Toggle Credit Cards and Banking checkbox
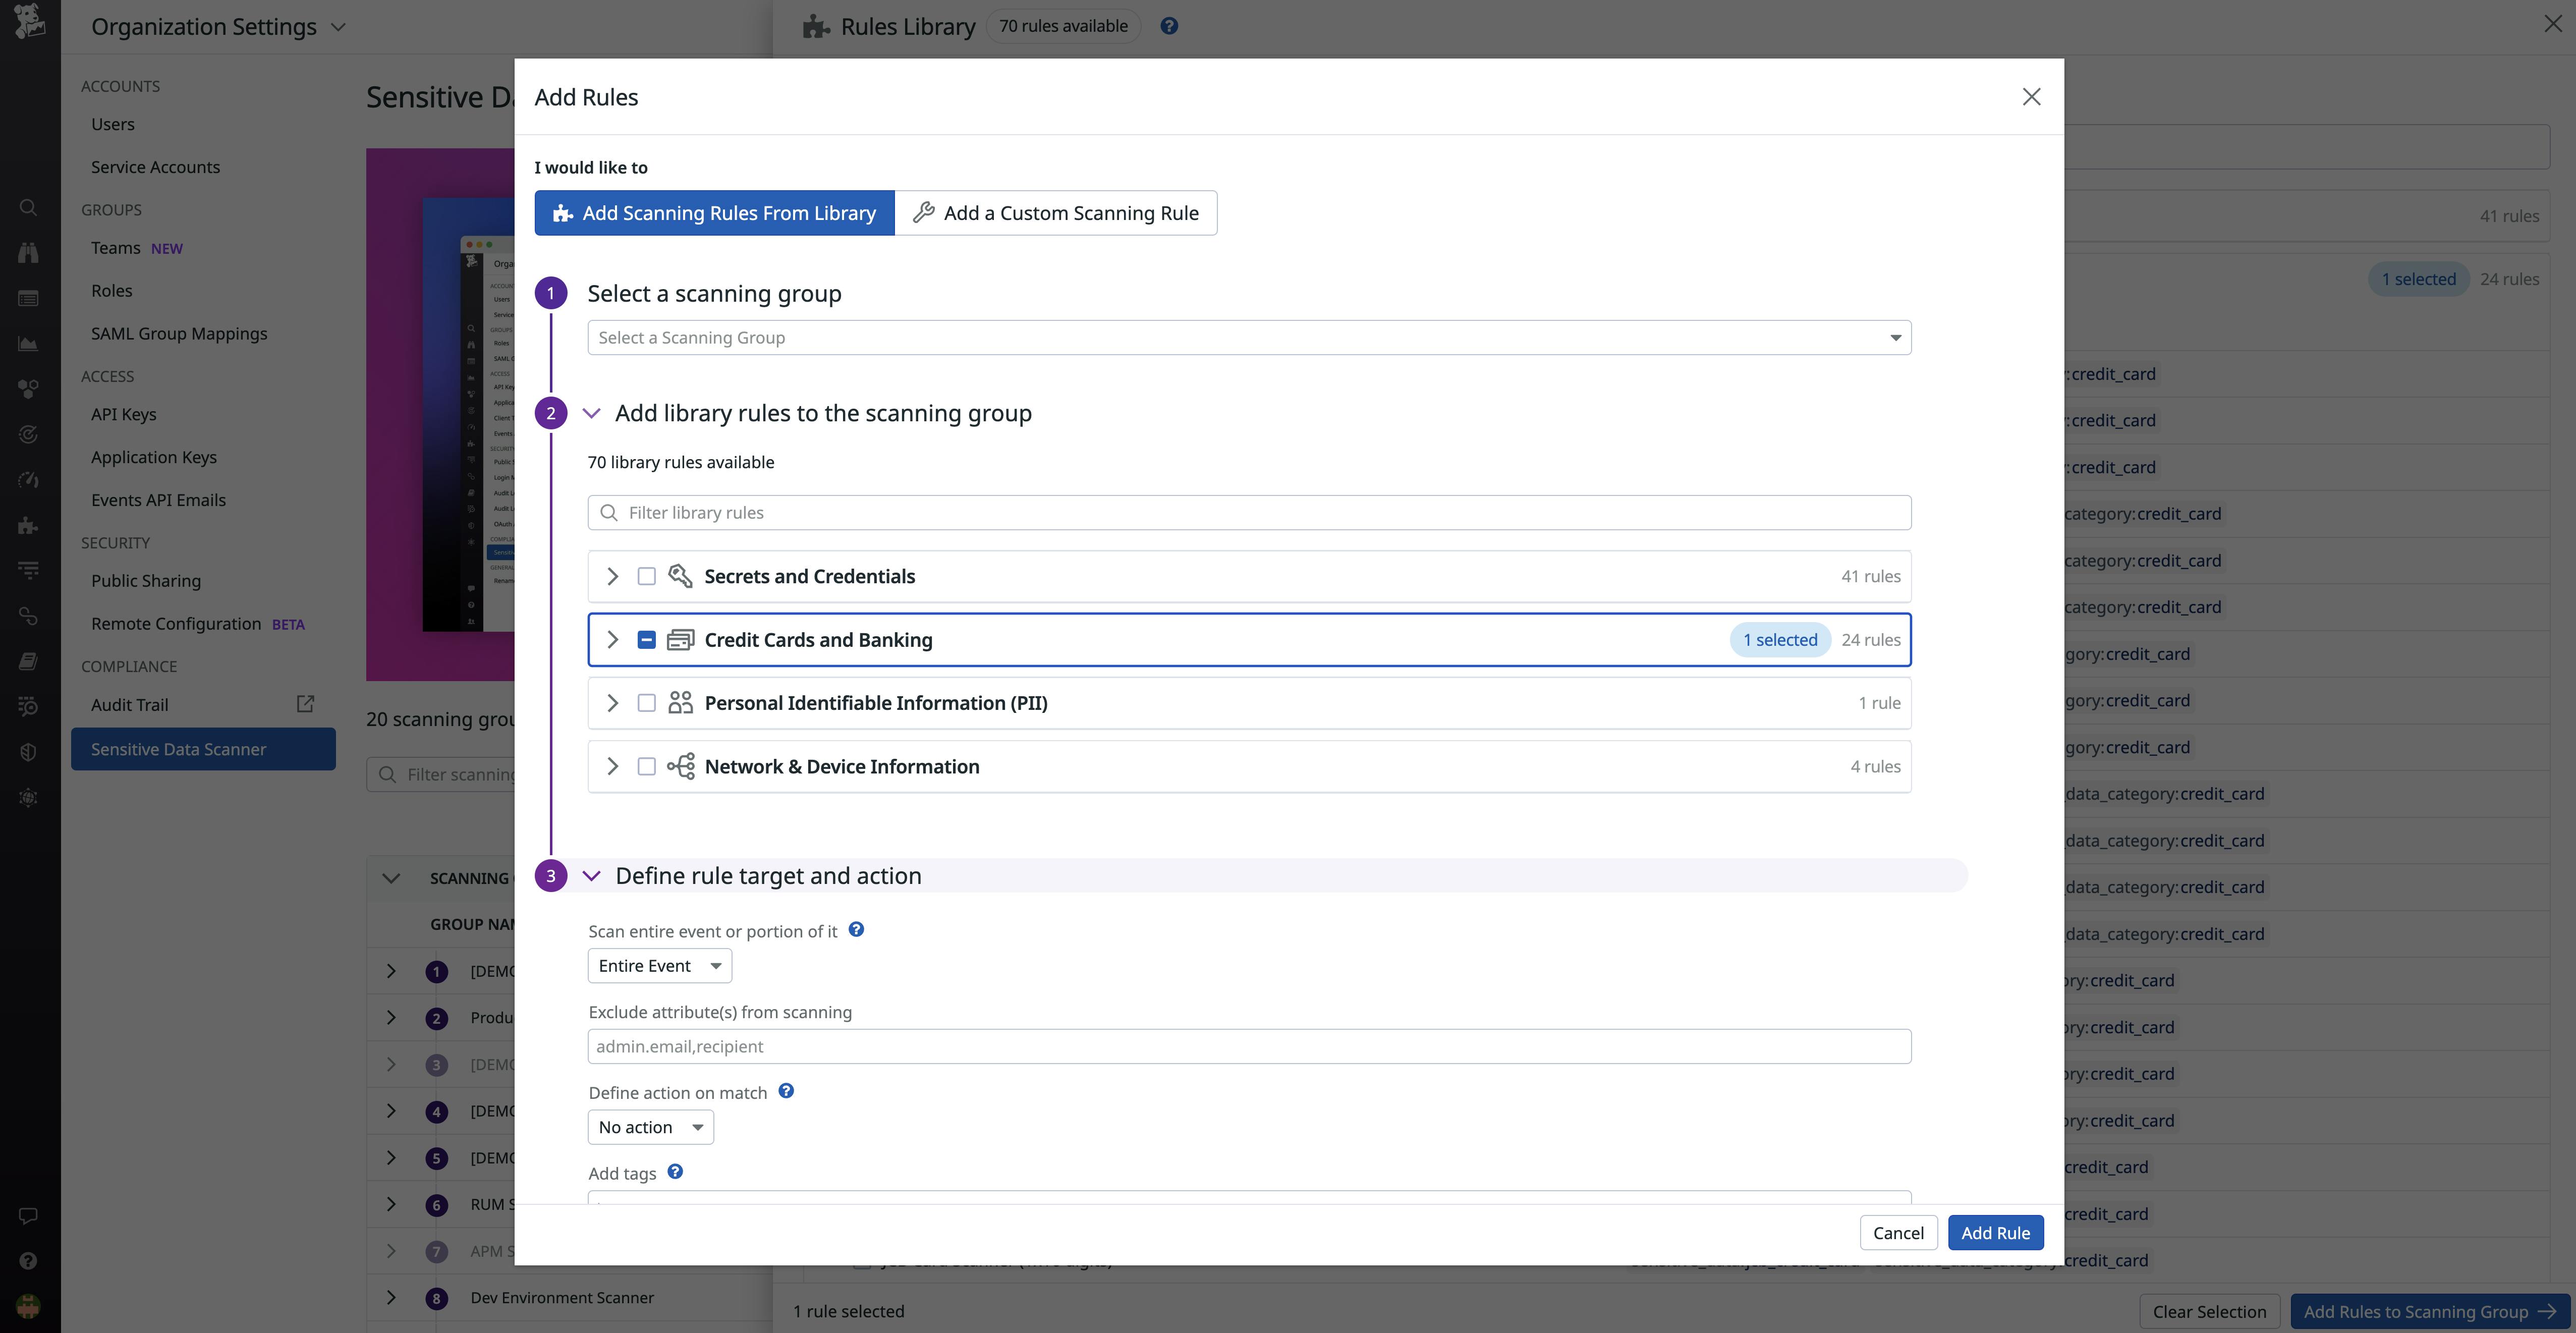This screenshot has height=1333, width=2576. tap(647, 640)
